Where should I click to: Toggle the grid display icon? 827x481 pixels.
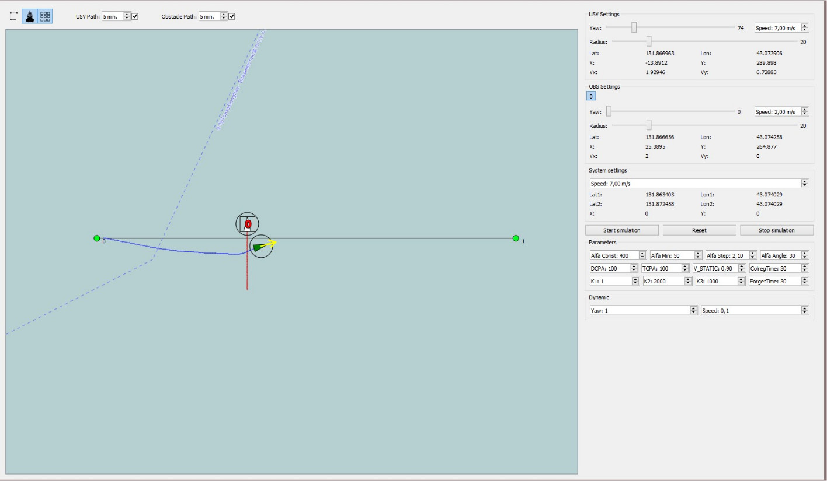45,16
